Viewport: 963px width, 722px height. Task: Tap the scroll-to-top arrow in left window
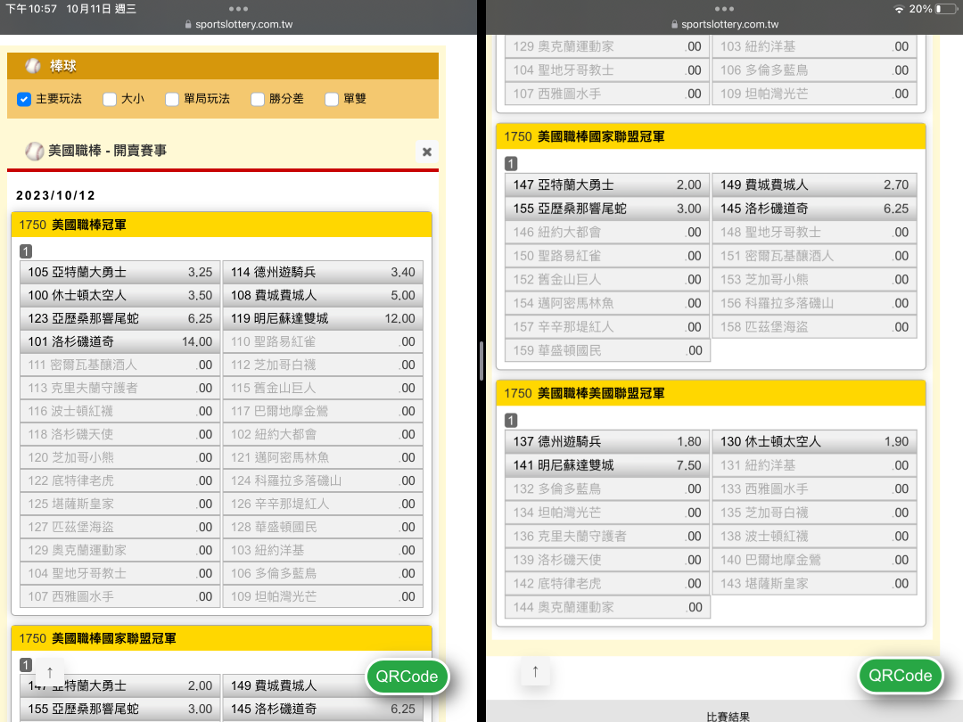pyautogui.click(x=50, y=672)
